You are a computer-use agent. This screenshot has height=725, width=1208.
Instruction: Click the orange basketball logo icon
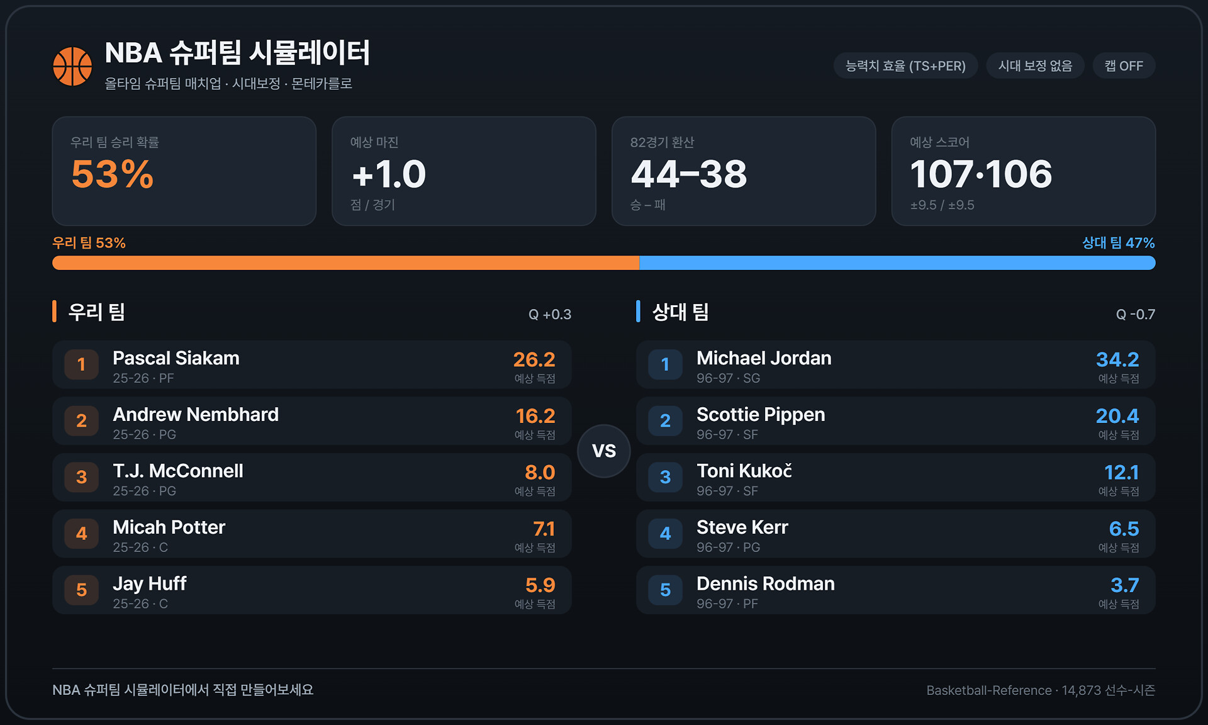pyautogui.click(x=72, y=66)
